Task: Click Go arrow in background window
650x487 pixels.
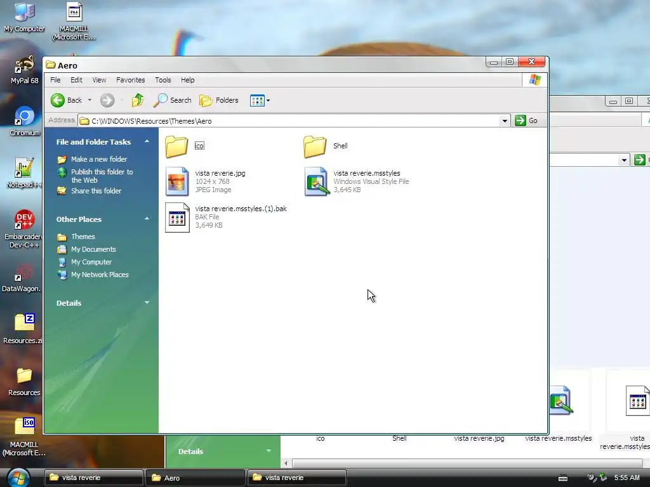Action: (640, 159)
